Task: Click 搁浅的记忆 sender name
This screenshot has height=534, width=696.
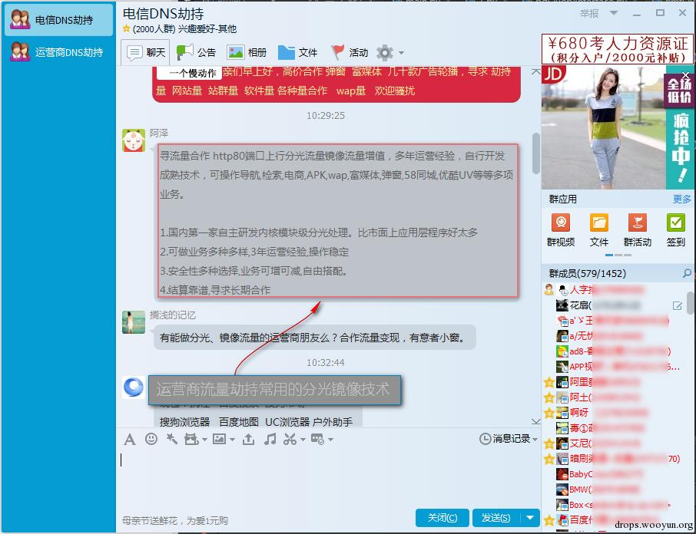Action: coord(173,315)
